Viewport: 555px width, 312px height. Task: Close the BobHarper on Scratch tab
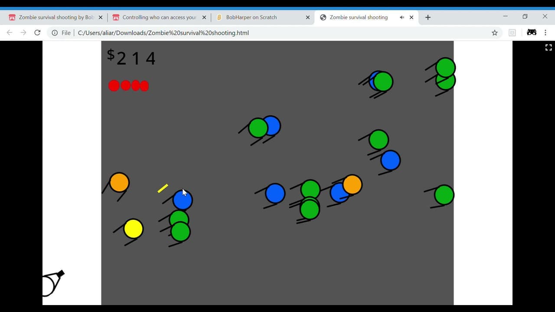point(308,17)
